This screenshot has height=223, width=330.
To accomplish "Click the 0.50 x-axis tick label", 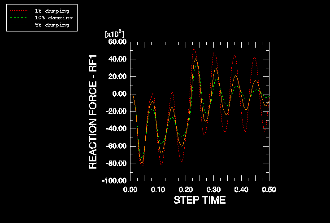I will pyautogui.click(x=269, y=189).
